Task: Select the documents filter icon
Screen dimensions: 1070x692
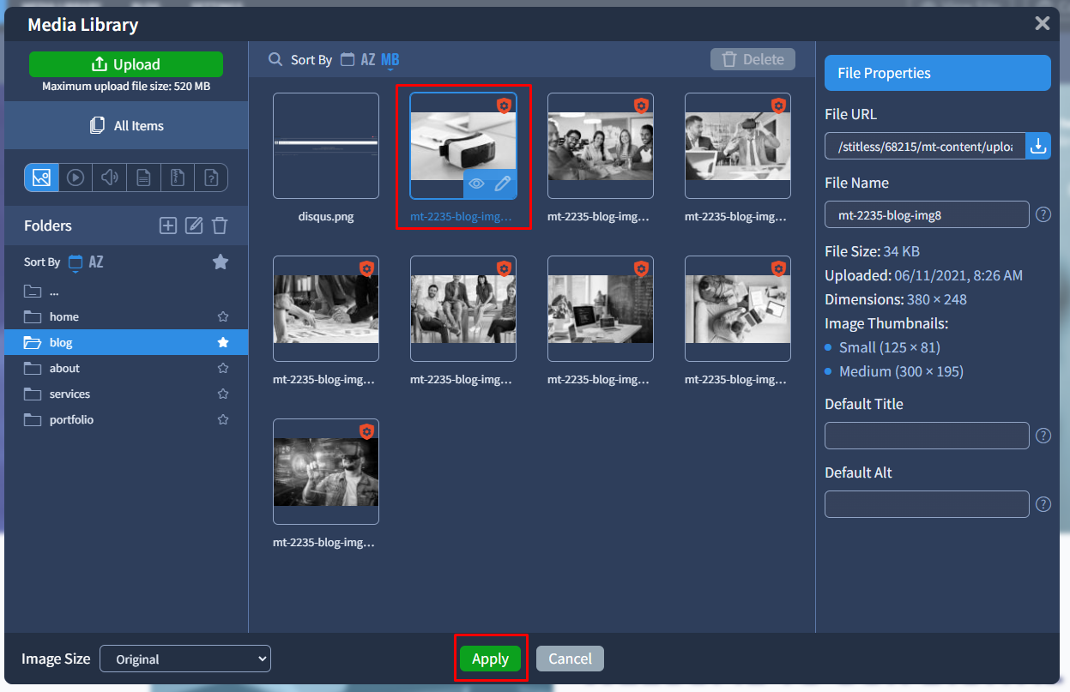Action: [143, 178]
